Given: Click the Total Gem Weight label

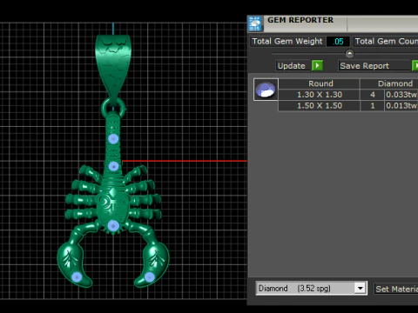Looking at the screenshot, I should point(287,42).
